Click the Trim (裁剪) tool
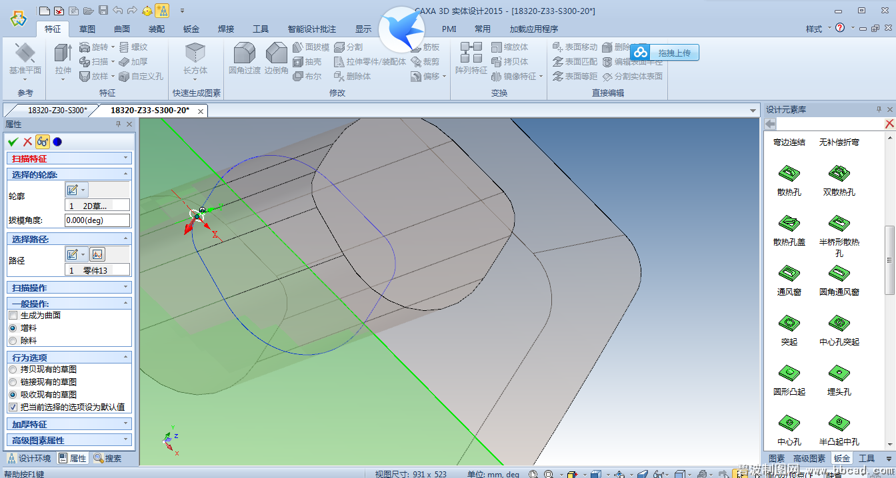The image size is (896, 478). 426,62
